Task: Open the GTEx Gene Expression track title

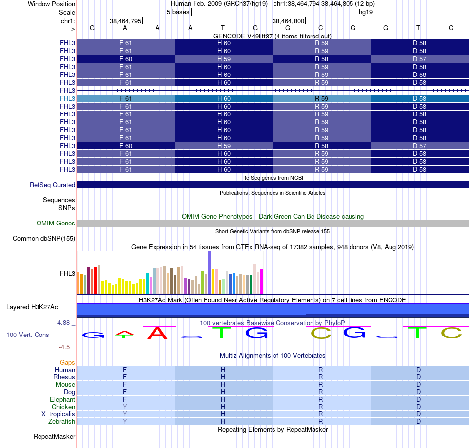Action: (273, 247)
